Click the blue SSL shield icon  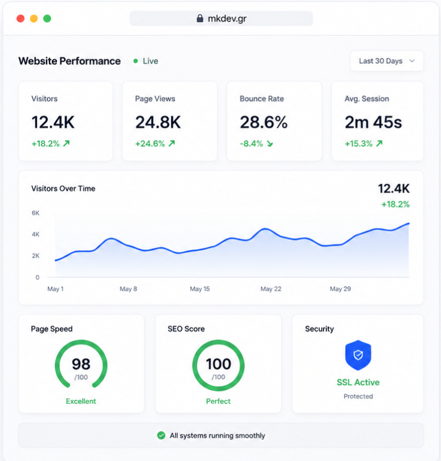coord(358,355)
